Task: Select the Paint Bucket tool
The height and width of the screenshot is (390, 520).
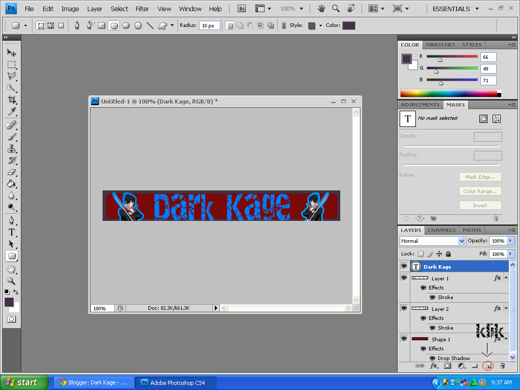Action: tap(12, 183)
